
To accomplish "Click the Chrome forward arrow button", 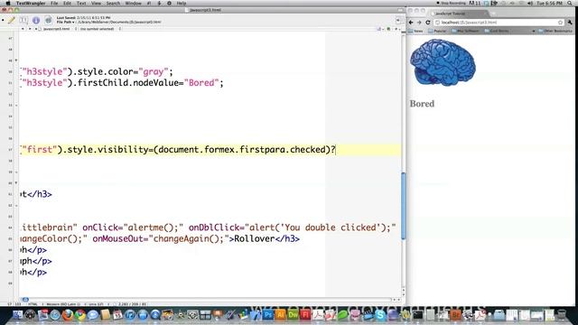I will point(419,23).
